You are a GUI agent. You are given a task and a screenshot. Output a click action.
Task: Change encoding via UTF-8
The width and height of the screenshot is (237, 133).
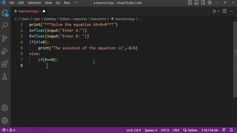click(x=165, y=130)
